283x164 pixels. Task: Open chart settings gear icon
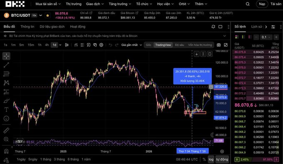pyautogui.click(x=101, y=45)
